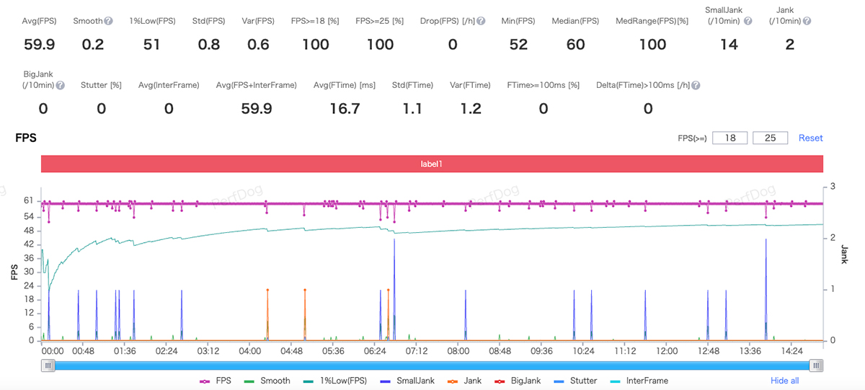Click the Delta(FTime)>100ms help icon
865x390 pixels.
(696, 85)
